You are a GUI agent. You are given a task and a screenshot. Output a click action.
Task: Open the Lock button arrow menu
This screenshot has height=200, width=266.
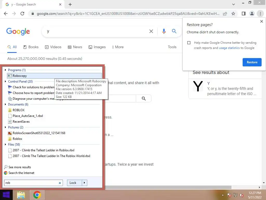click(x=84, y=183)
